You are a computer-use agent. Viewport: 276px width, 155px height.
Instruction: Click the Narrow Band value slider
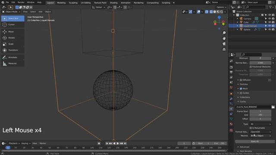tap(260, 63)
